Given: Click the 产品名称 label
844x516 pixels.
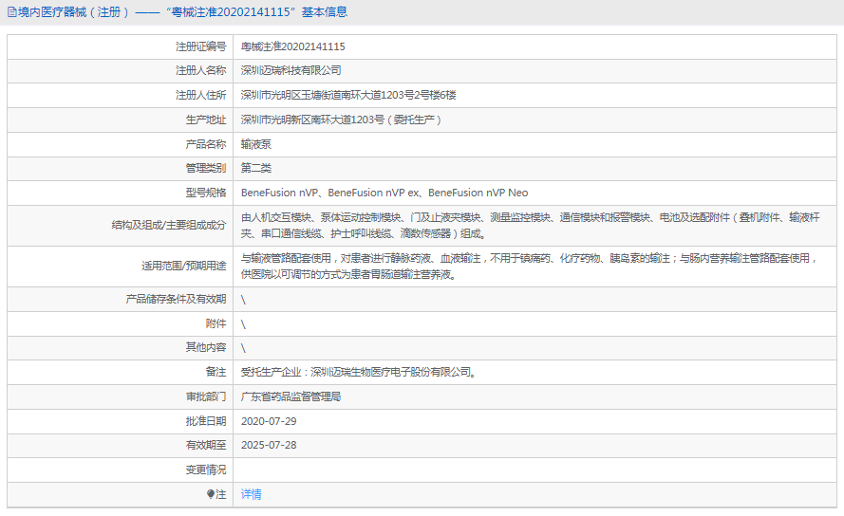Looking at the screenshot, I should coord(206,144).
